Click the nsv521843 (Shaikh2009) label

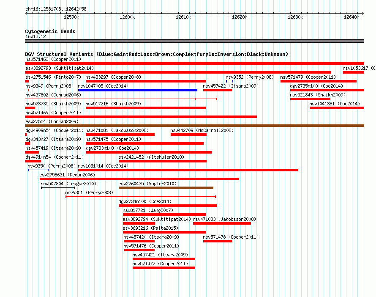[318, 95]
